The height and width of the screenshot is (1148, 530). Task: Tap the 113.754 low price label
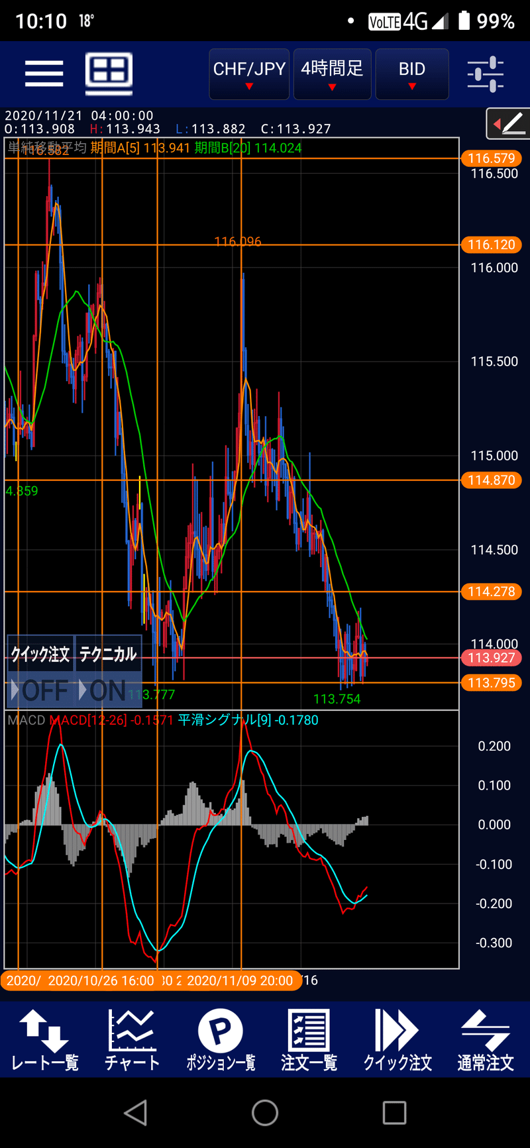pyautogui.click(x=337, y=699)
